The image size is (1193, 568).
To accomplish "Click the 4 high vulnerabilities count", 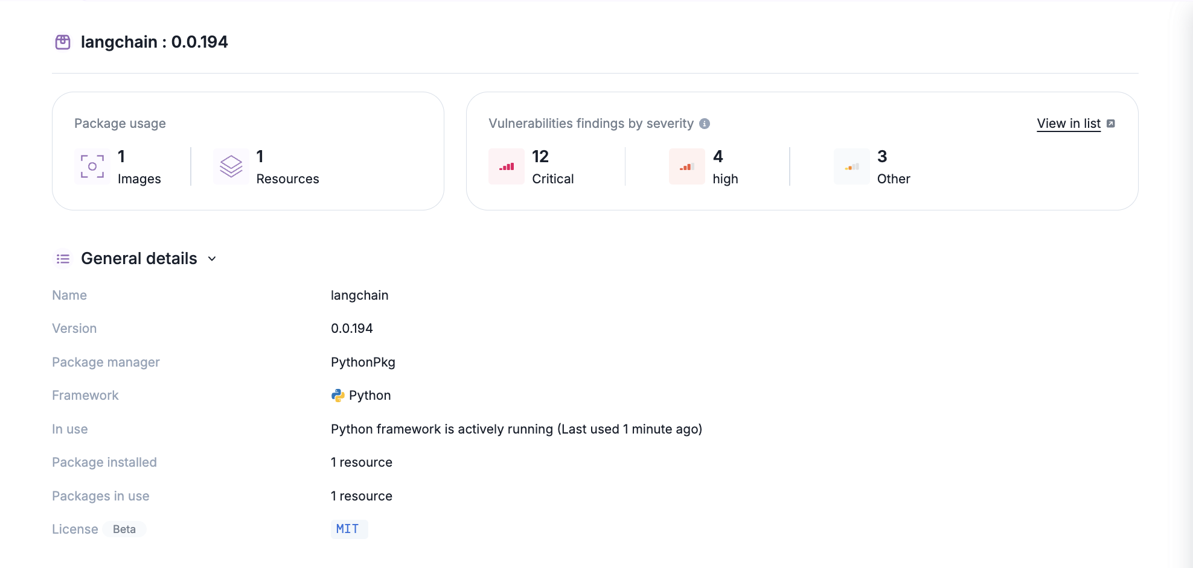I will 717,156.
